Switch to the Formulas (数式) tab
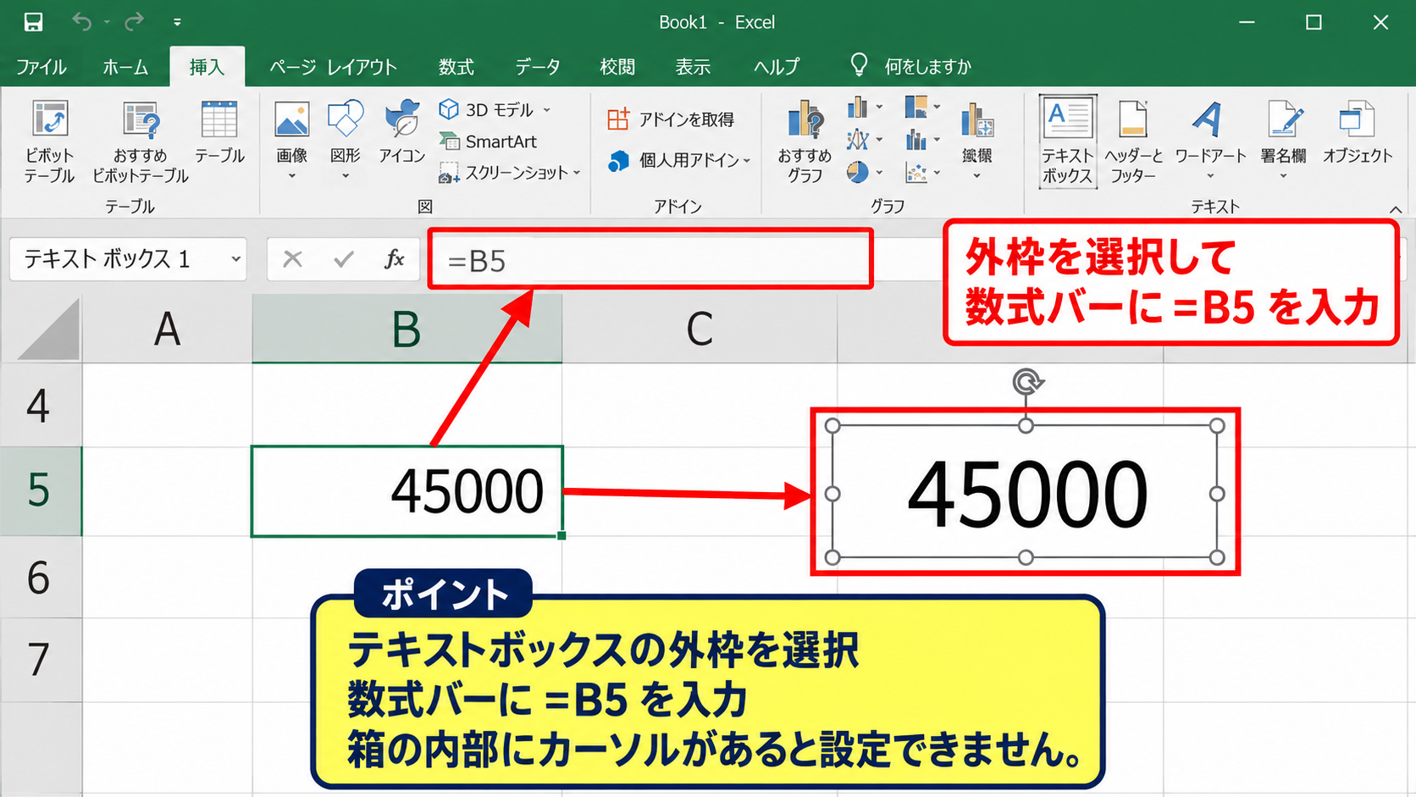1416x797 pixels. (456, 67)
